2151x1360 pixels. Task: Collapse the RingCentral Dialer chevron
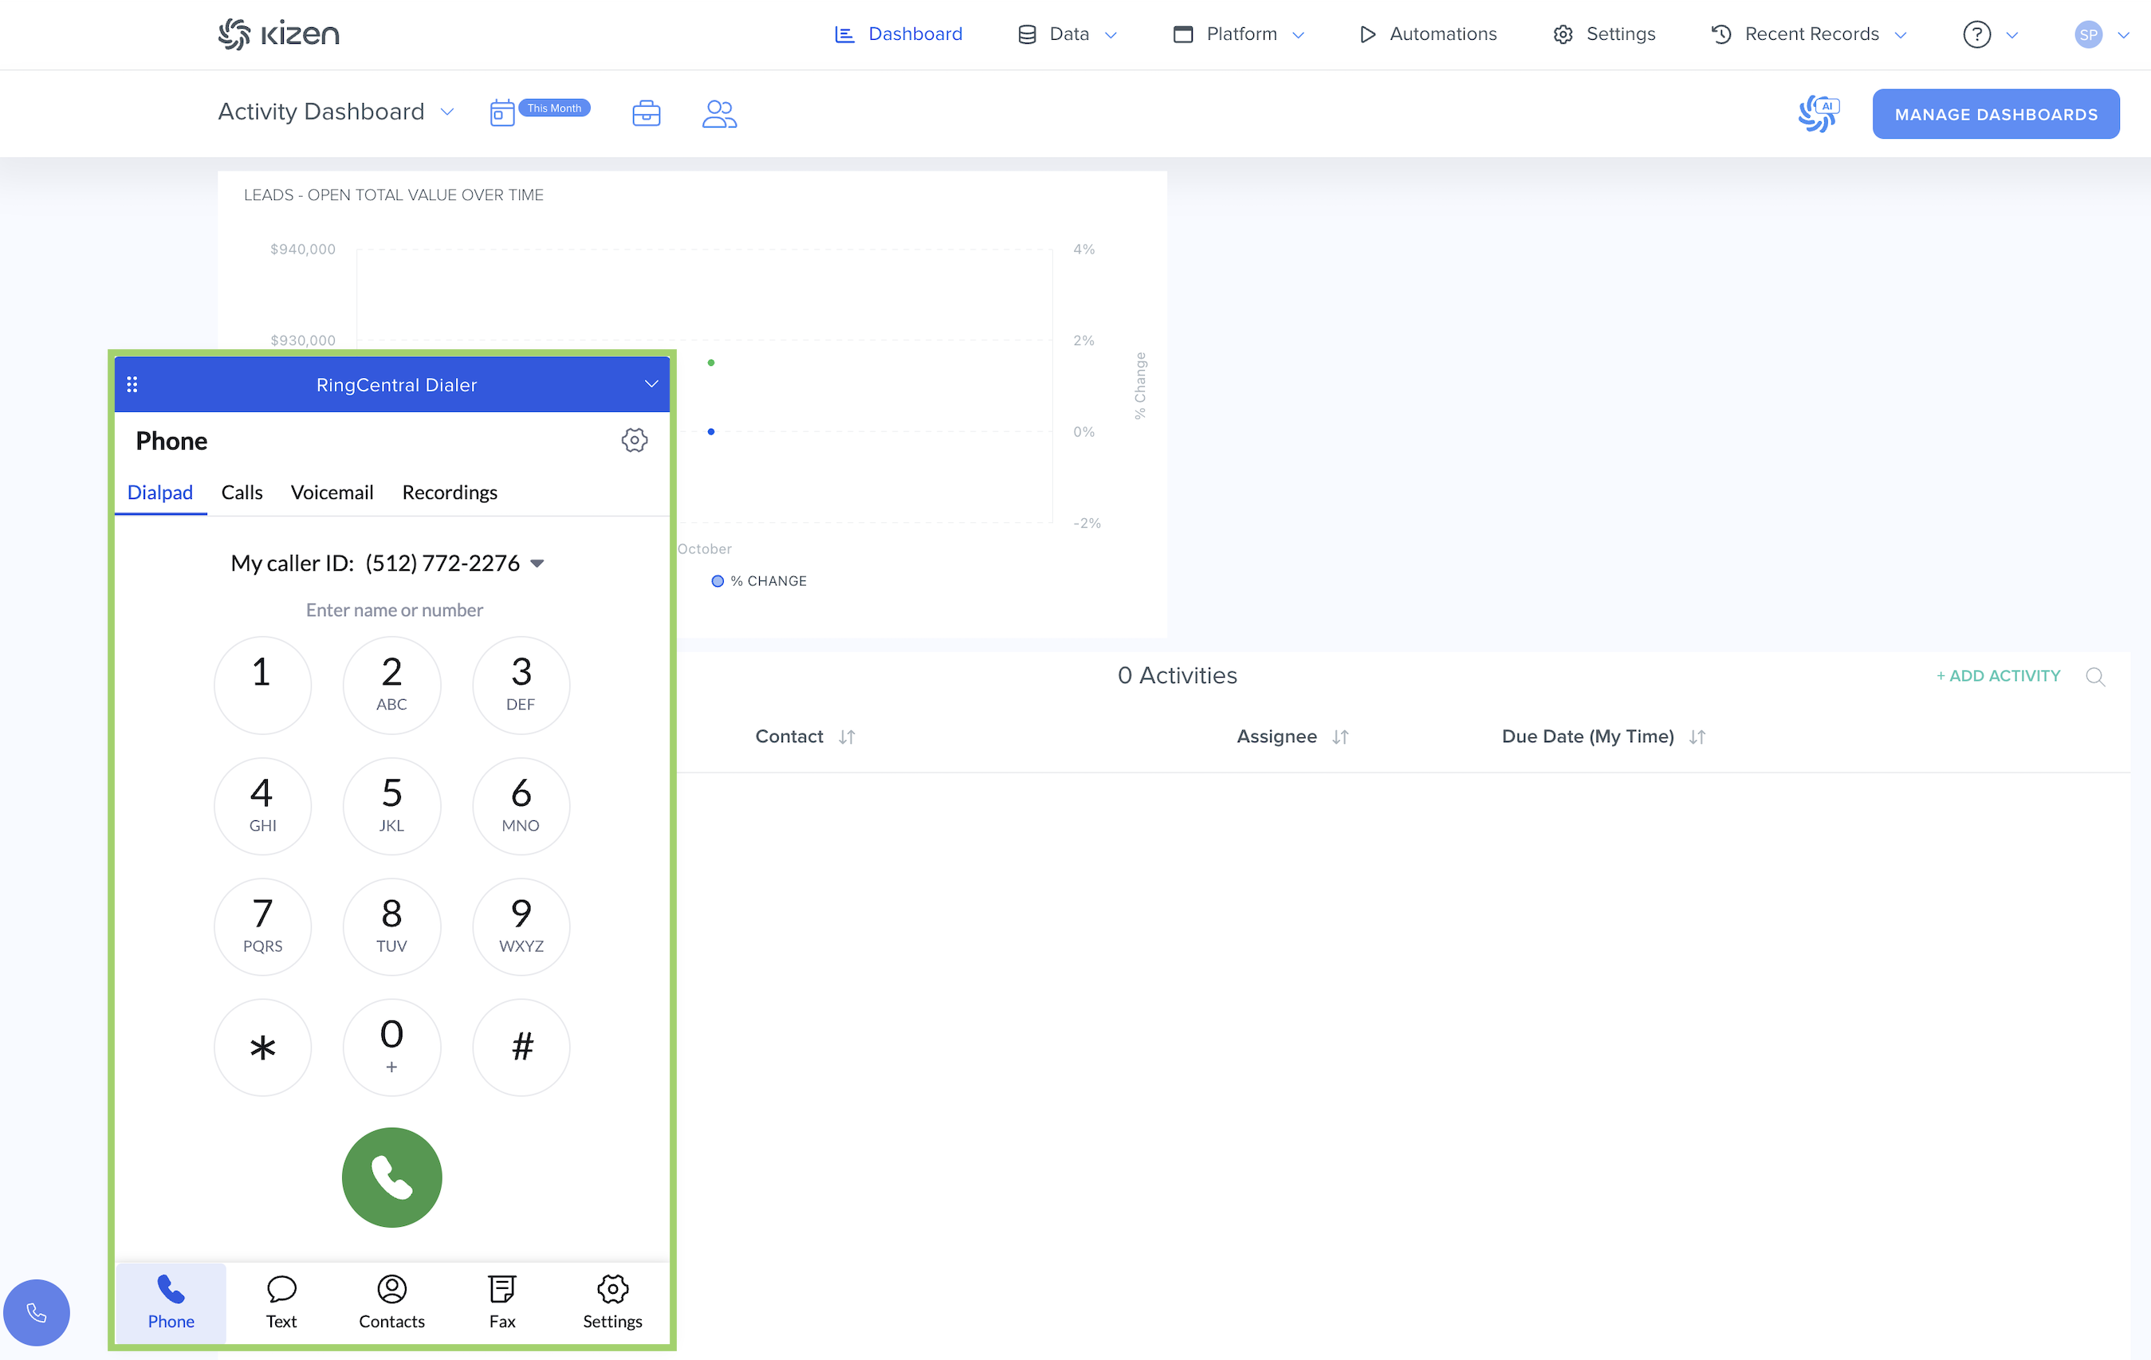(651, 384)
